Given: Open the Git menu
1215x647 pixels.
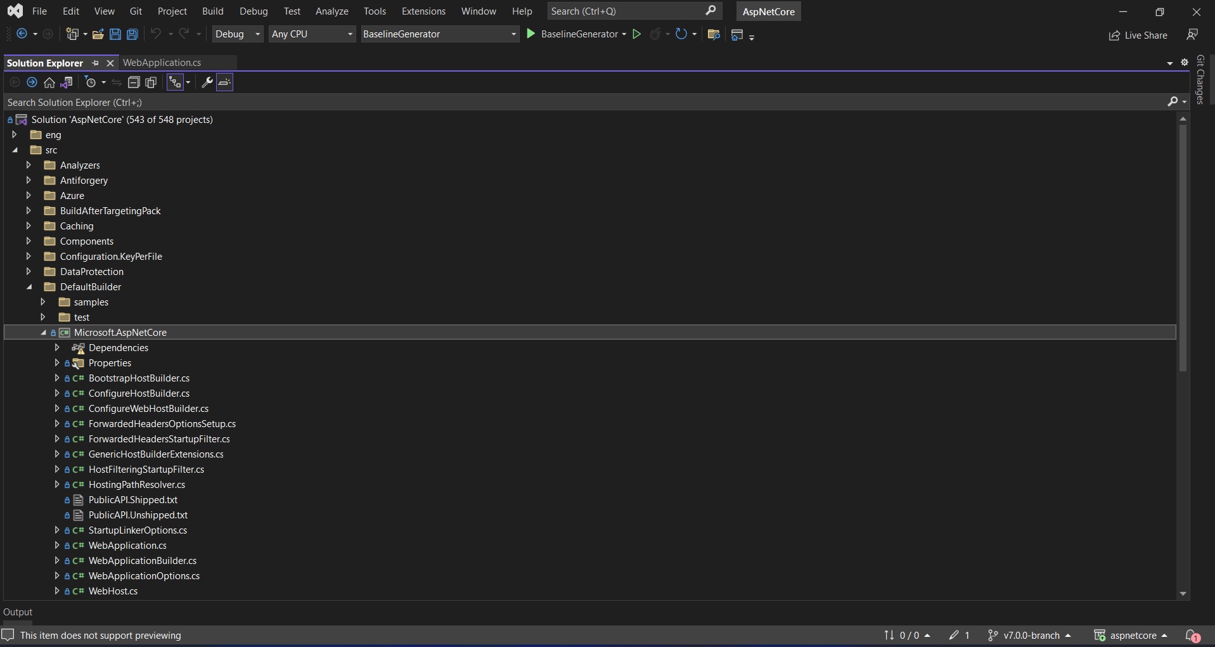Looking at the screenshot, I should tap(136, 11).
